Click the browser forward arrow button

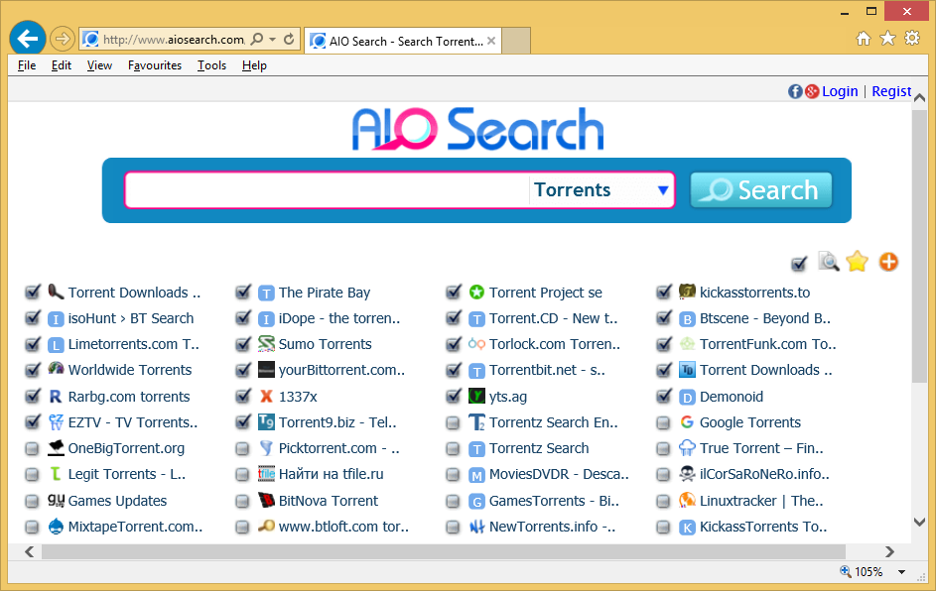[63, 40]
